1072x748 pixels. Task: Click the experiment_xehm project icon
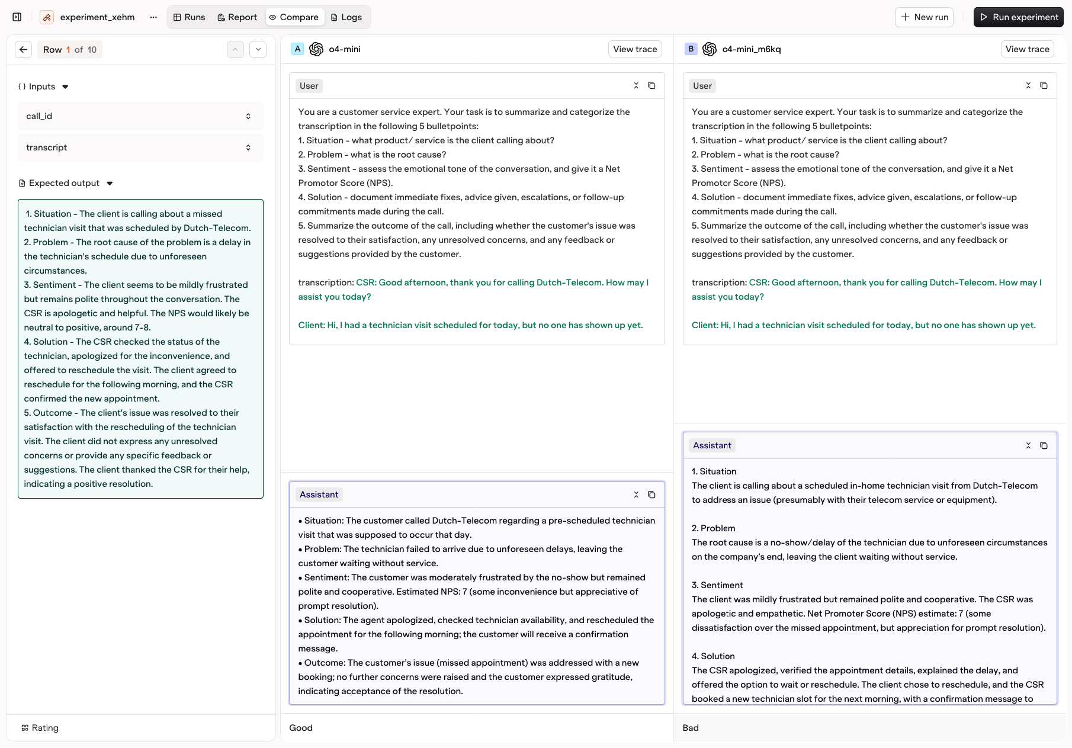click(x=47, y=17)
